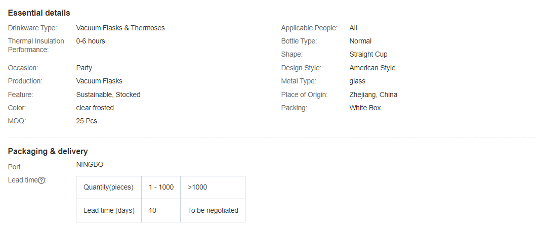Click the clear frosted color value
Screen dimensions: 543x233
95,108
